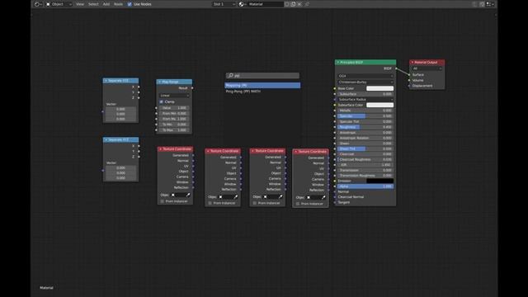Collapse the lower Separate XYZ node

click(x=106, y=139)
